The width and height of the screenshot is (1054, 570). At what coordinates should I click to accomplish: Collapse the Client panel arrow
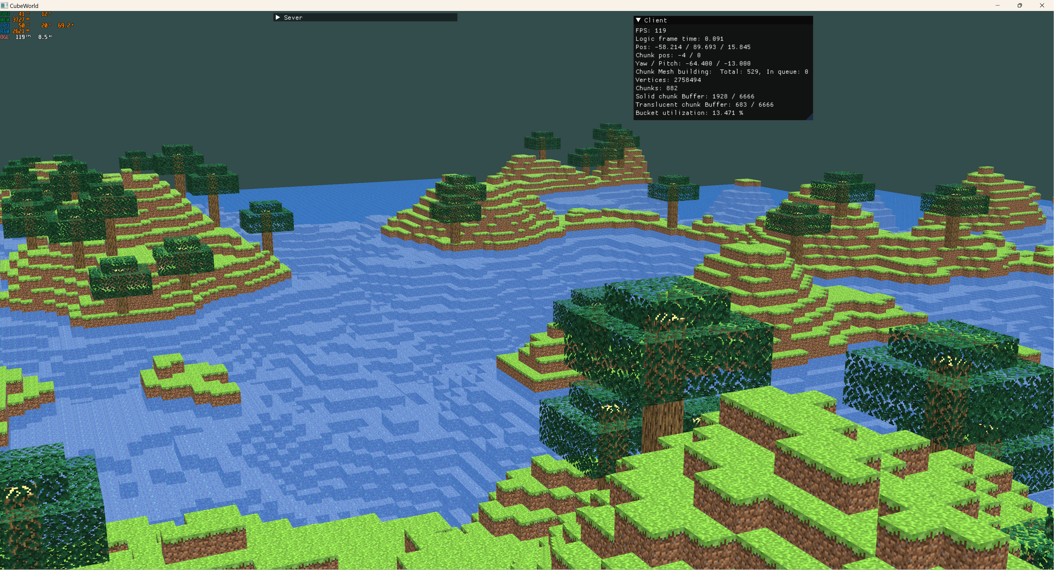pyautogui.click(x=638, y=20)
